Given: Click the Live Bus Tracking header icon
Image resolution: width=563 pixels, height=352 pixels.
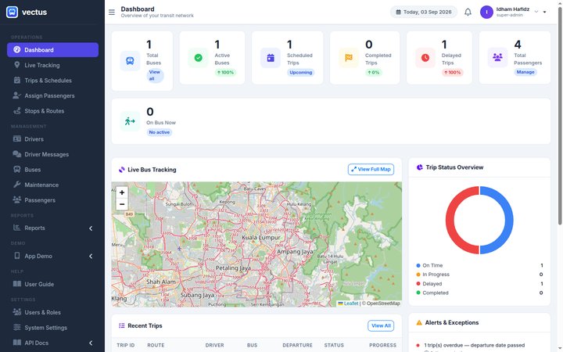Looking at the screenshot, I should coord(122,170).
